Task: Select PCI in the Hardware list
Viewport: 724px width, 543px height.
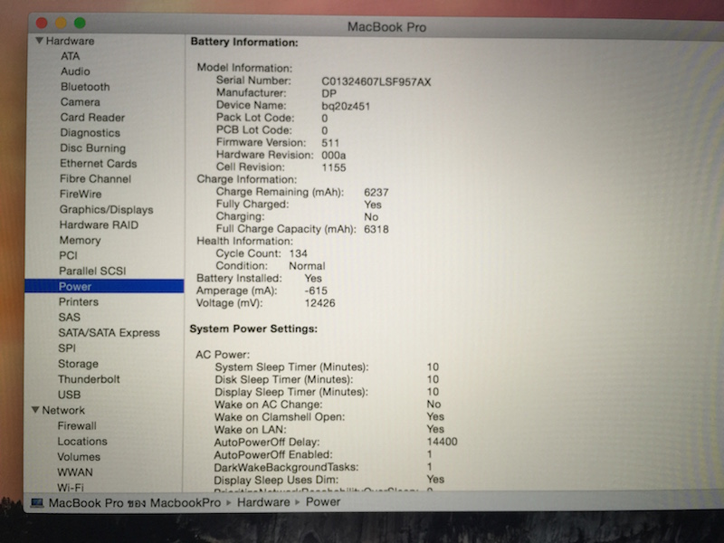Action: (69, 255)
